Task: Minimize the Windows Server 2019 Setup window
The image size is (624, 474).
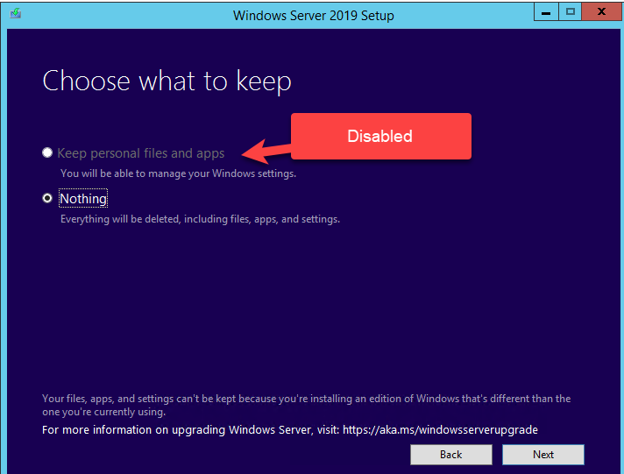Action: click(x=548, y=13)
